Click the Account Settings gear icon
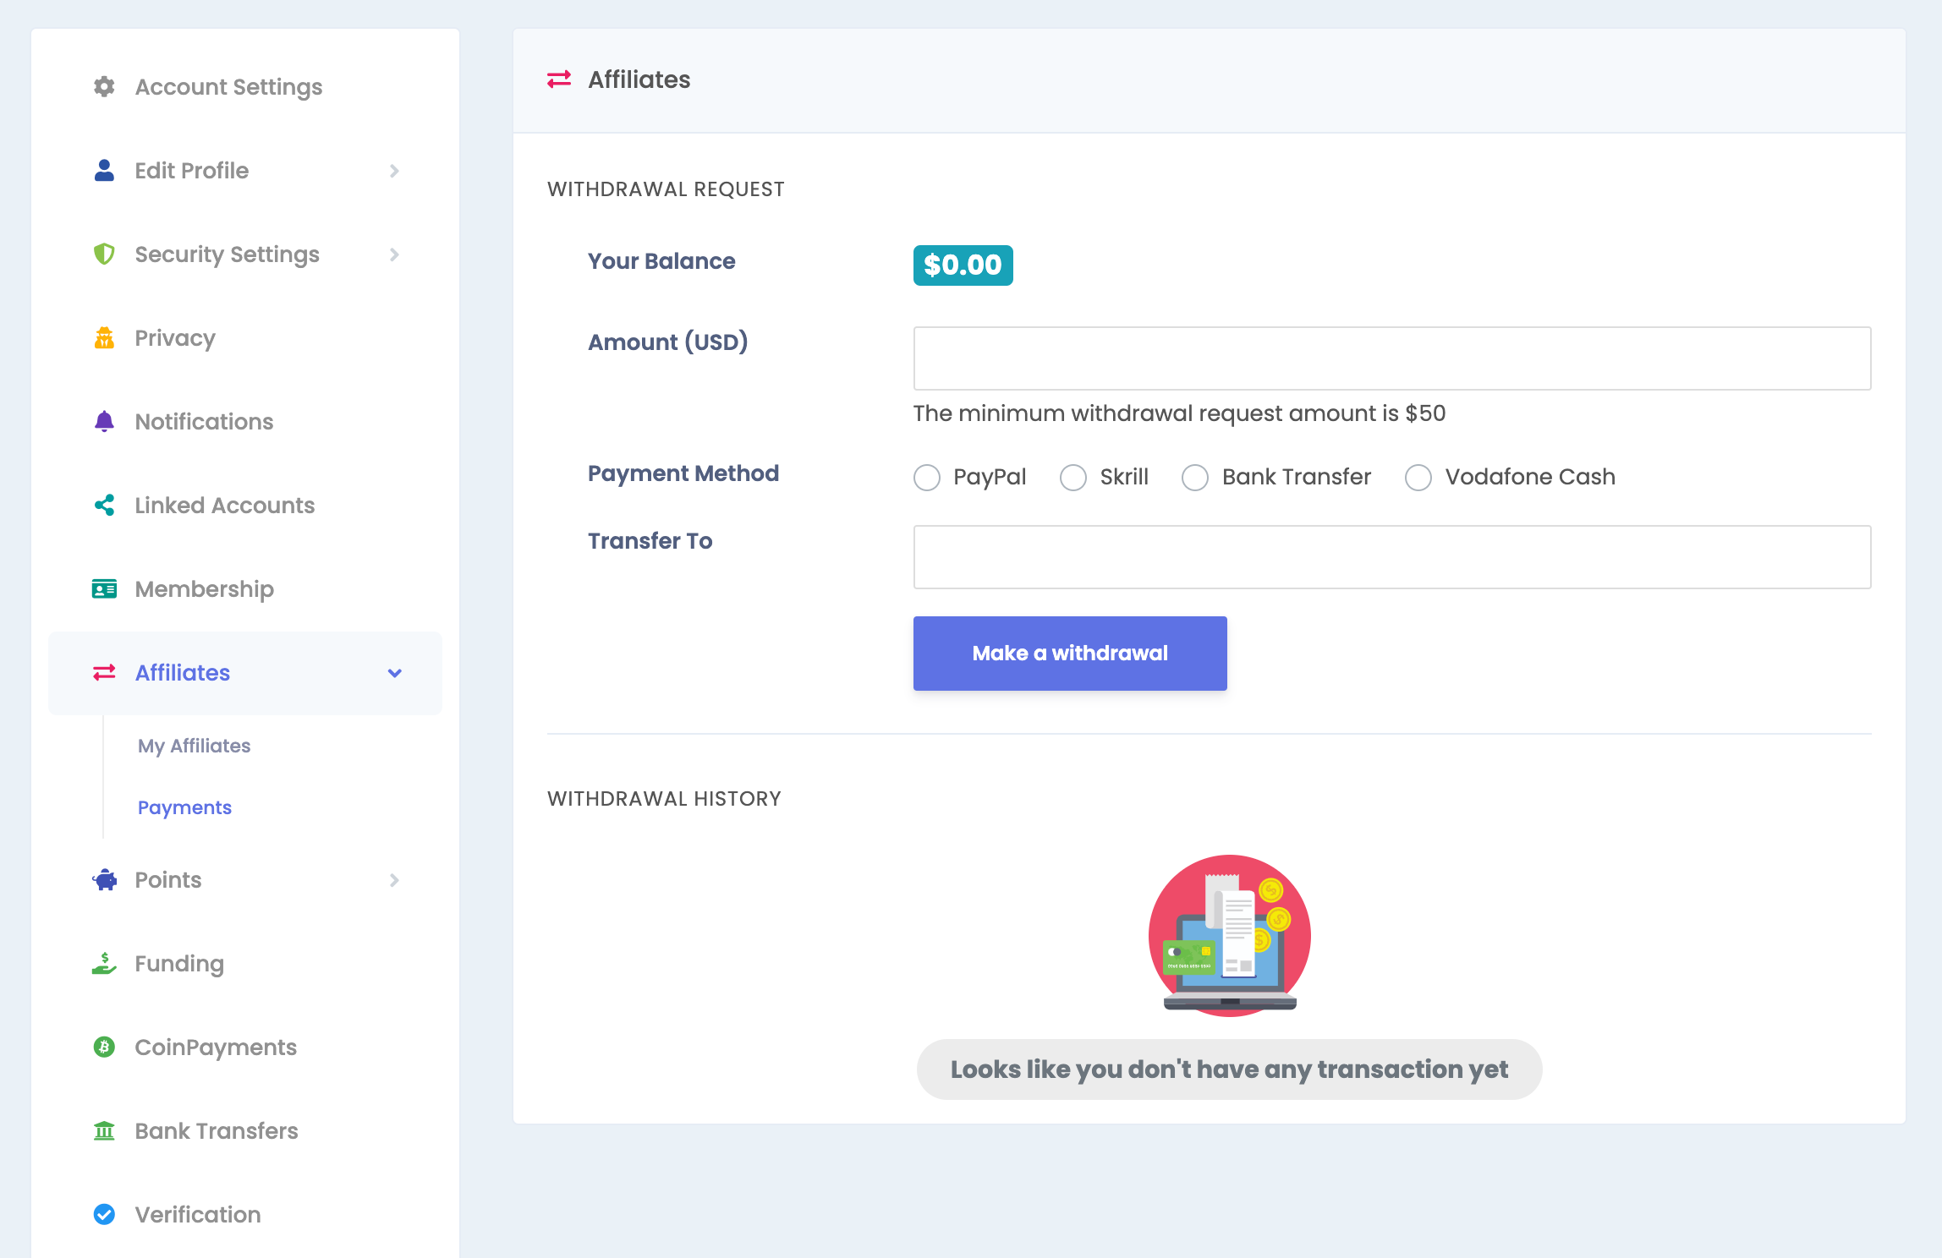 pos(104,87)
